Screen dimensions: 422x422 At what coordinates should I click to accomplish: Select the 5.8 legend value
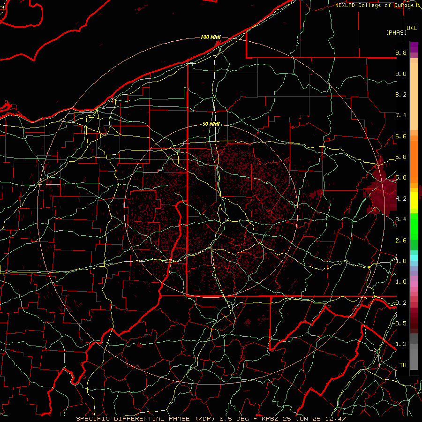point(401,157)
